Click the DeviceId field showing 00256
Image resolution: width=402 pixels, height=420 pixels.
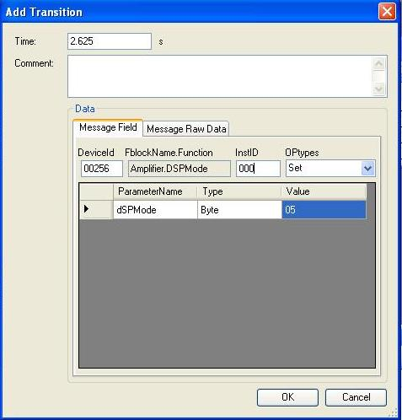pyautogui.click(x=102, y=169)
